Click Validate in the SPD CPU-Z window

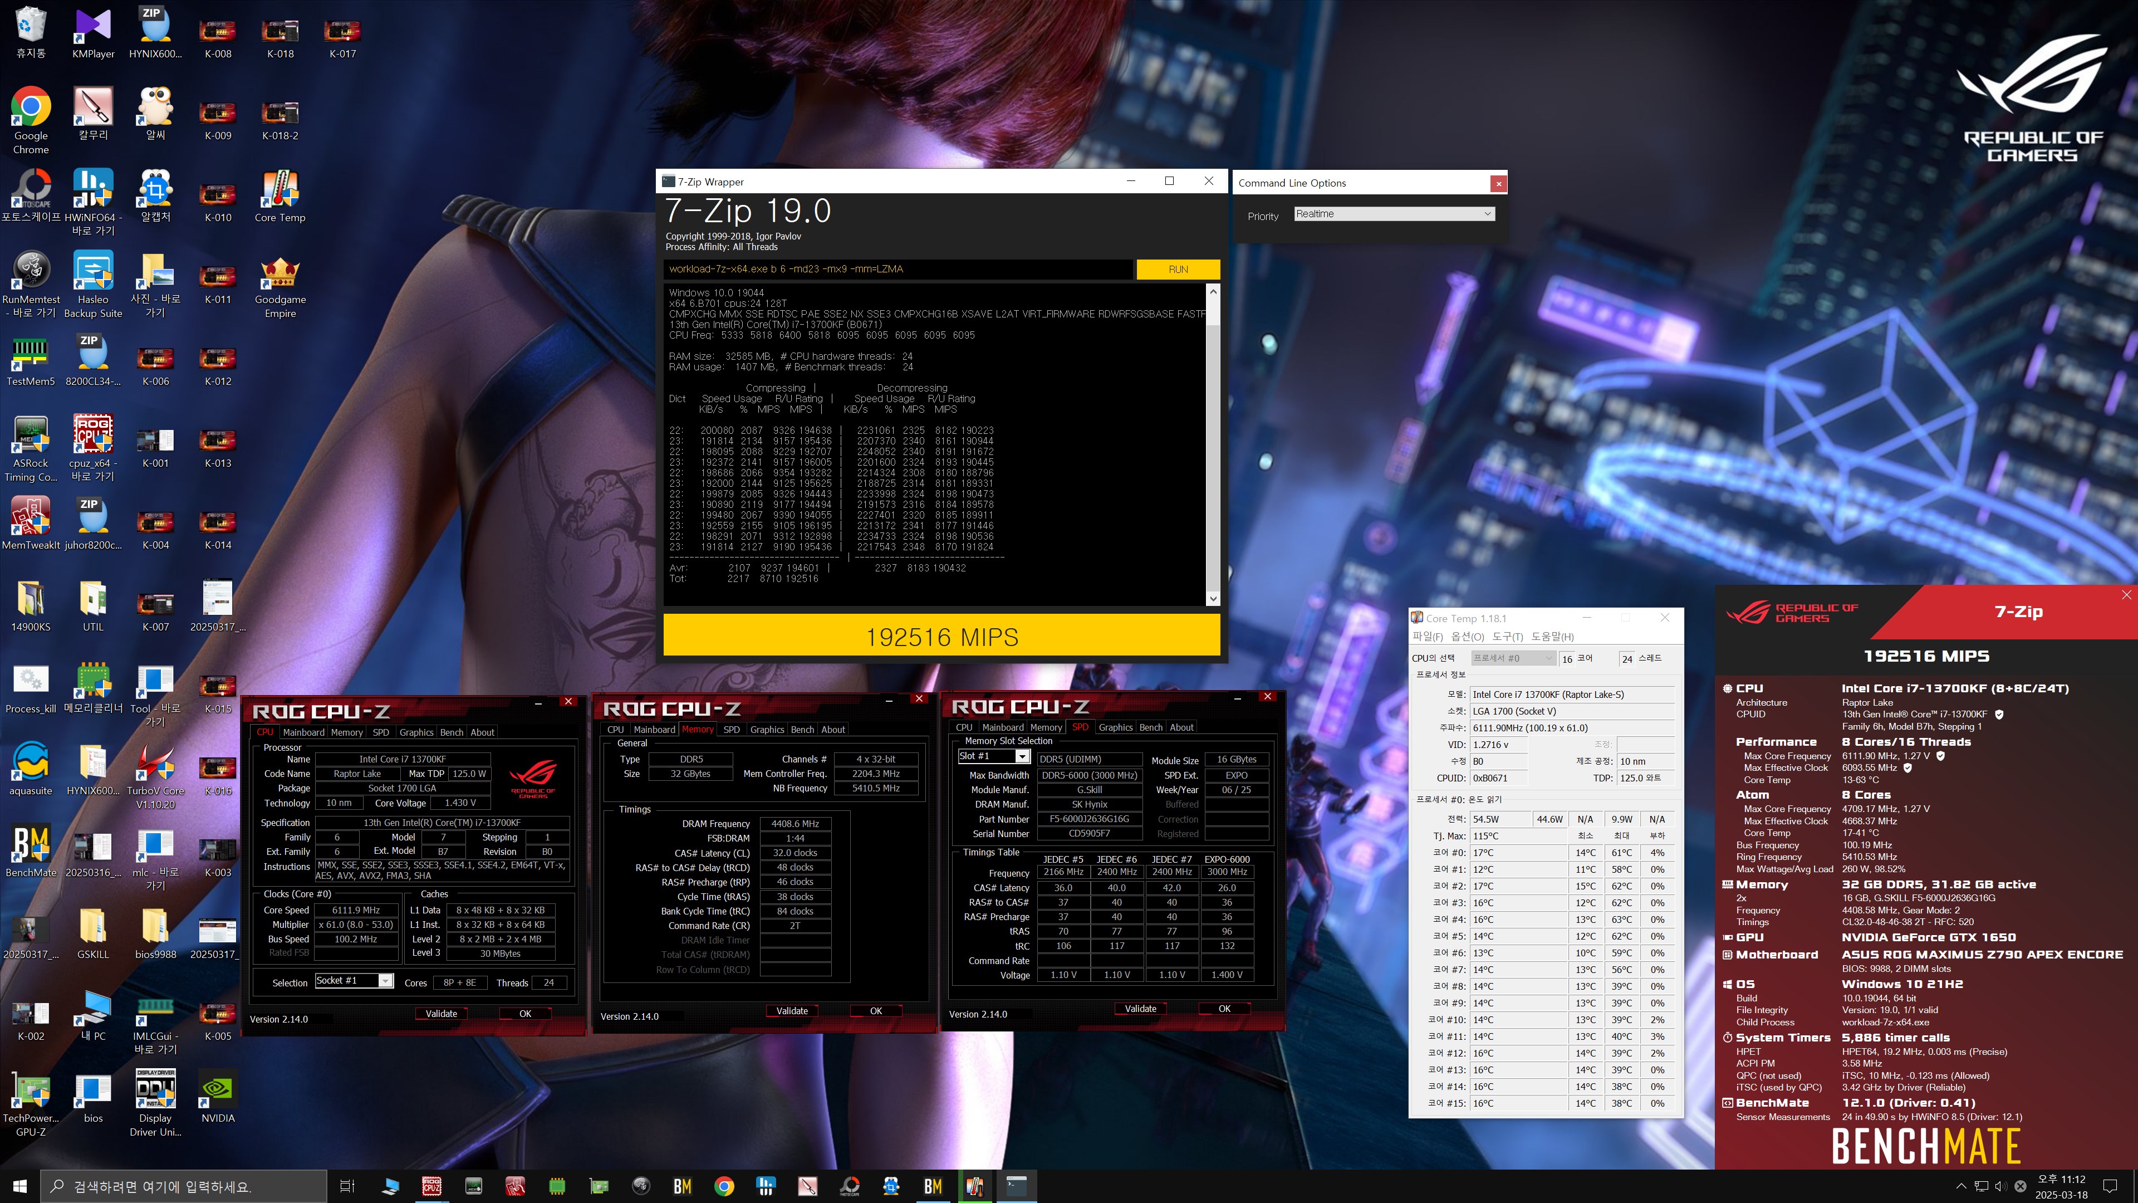(x=1140, y=1009)
